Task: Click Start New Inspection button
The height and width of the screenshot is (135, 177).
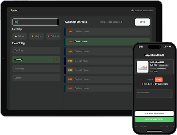Action: coord(154,119)
